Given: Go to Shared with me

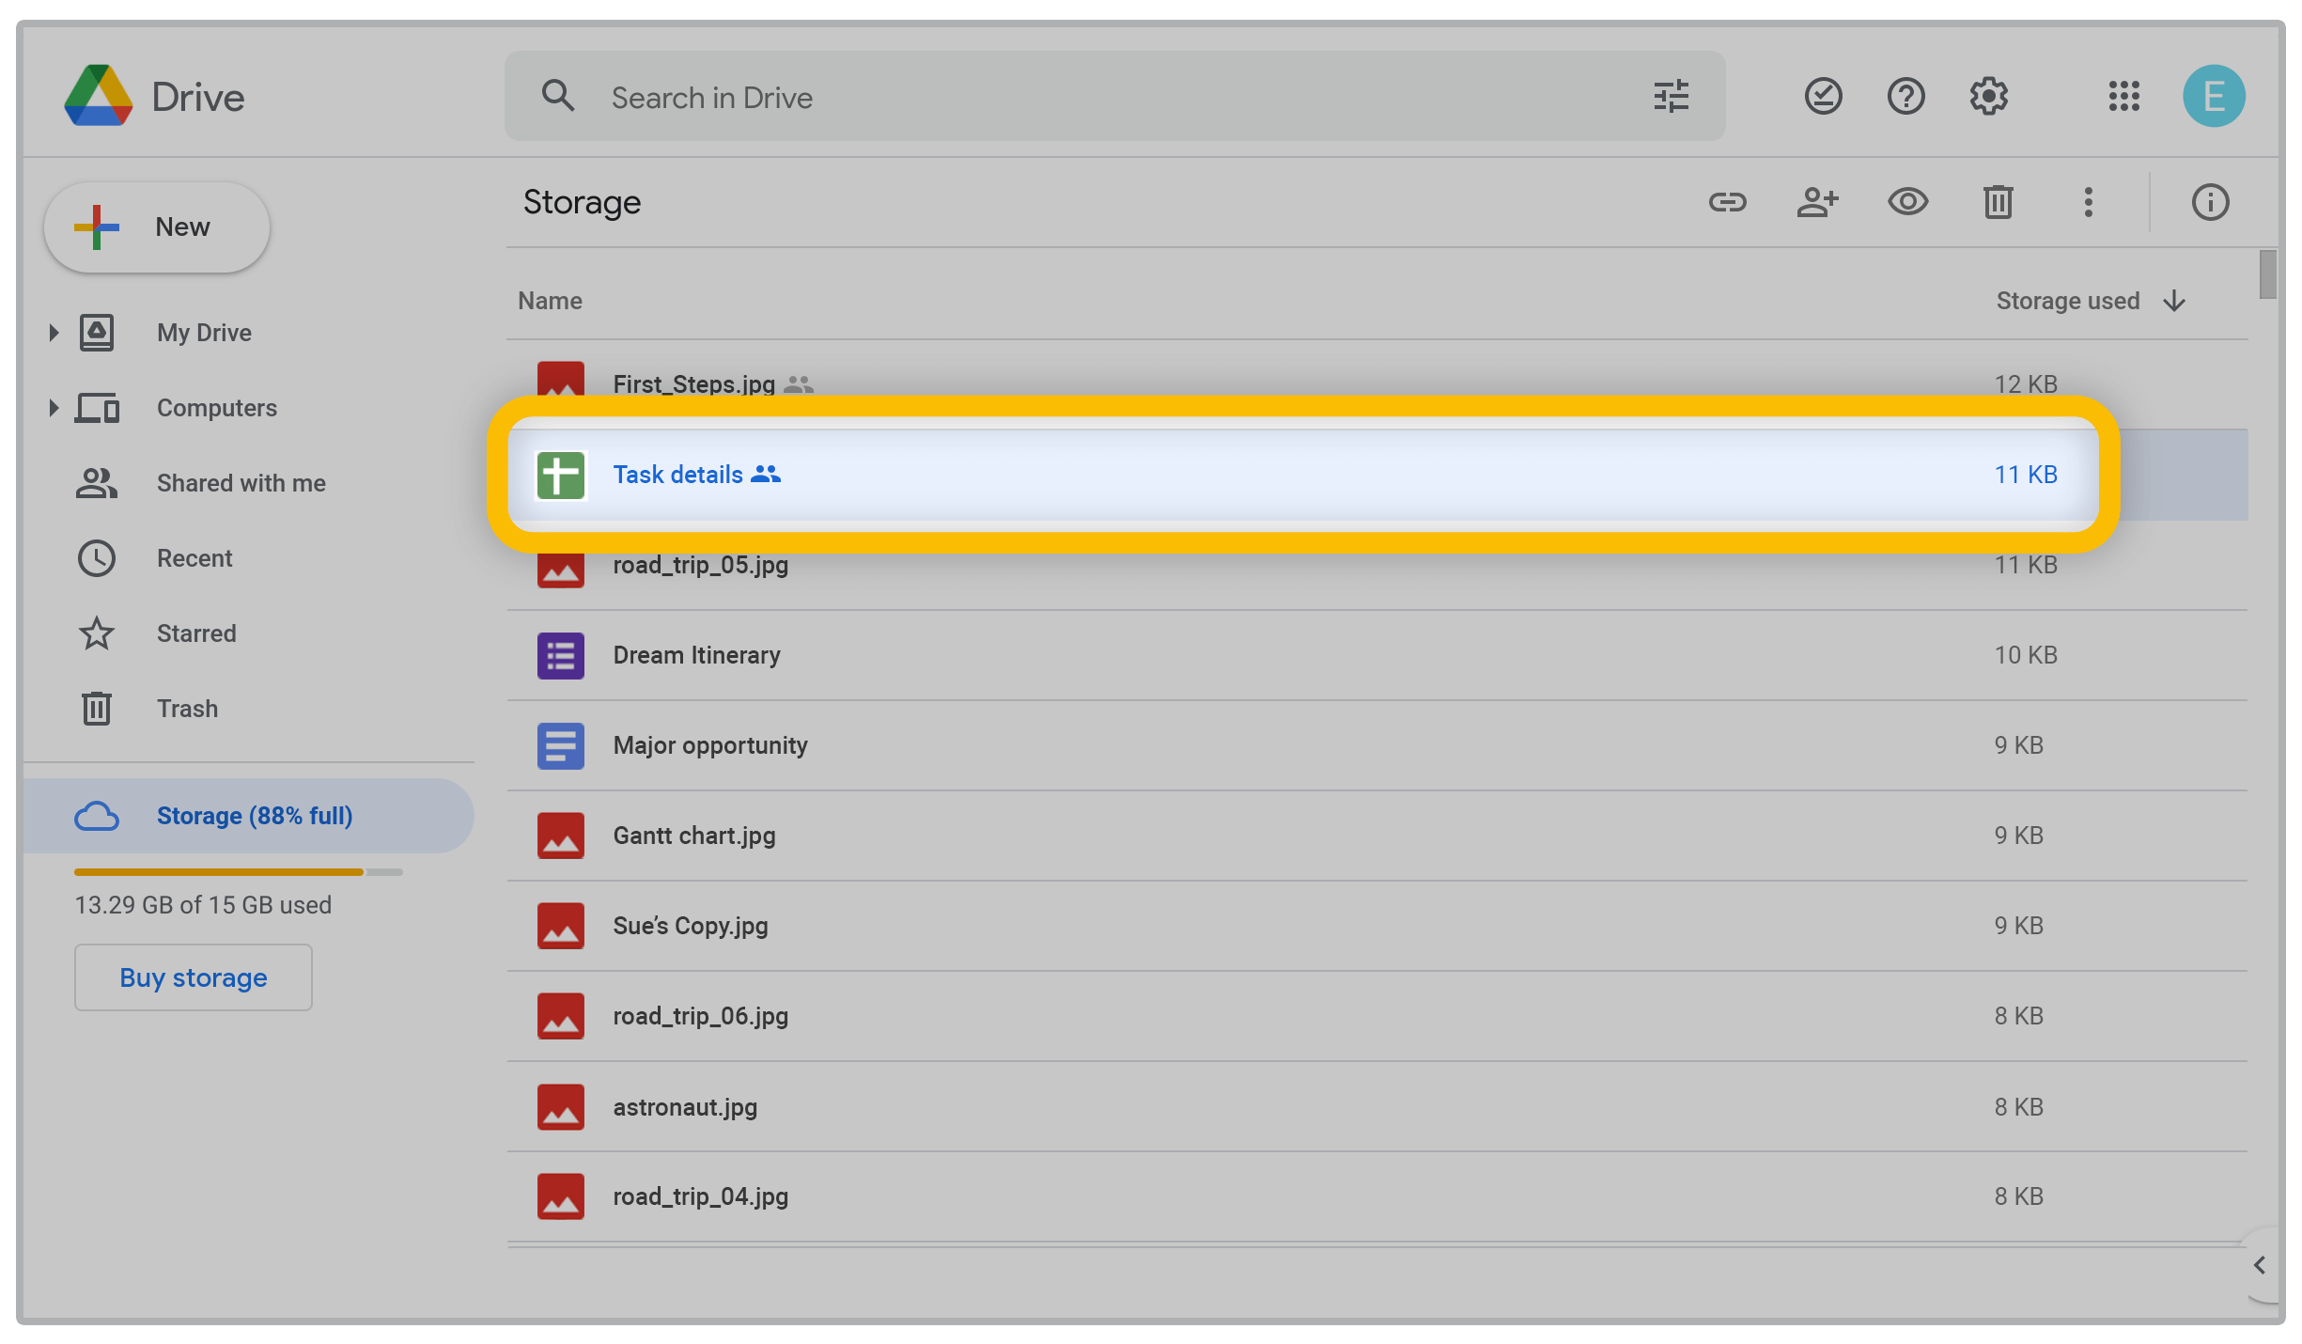Looking at the screenshot, I should coord(241,483).
